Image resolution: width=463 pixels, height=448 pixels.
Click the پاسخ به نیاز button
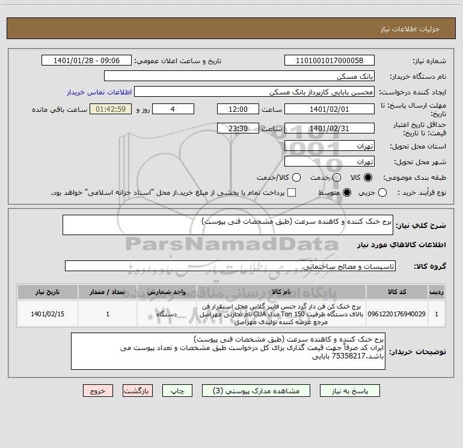click(350, 391)
